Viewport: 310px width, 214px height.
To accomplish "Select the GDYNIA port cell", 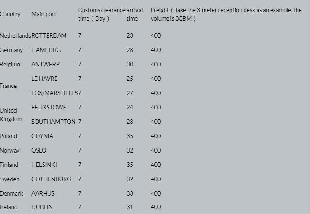I will (42, 136).
